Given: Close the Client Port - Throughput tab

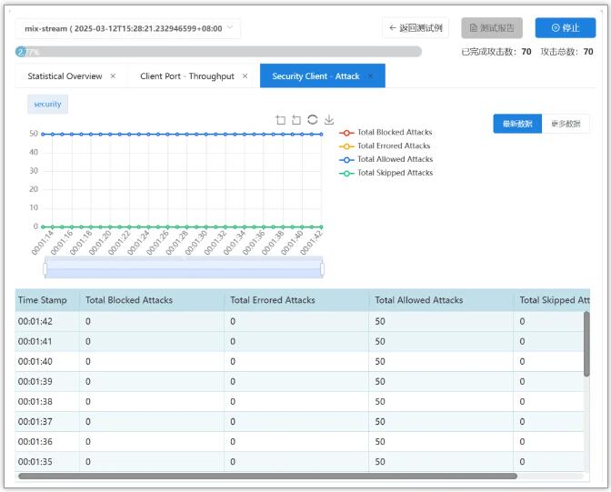Looking at the screenshot, I should tap(245, 76).
